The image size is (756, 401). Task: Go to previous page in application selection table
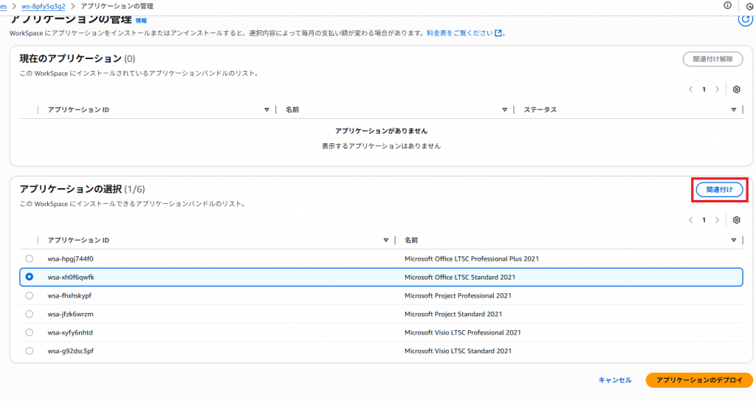tap(691, 220)
